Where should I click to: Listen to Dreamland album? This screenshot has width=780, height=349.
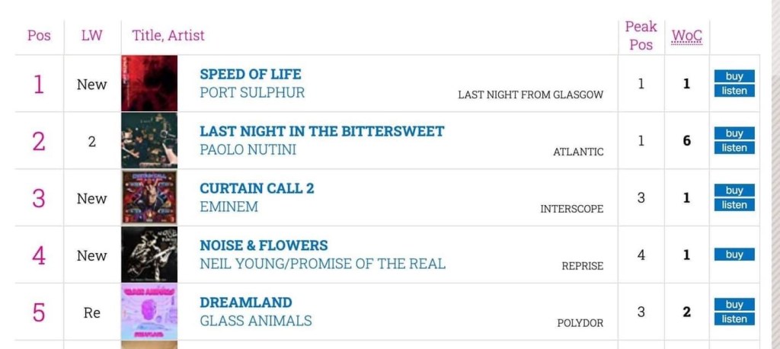[734, 319]
